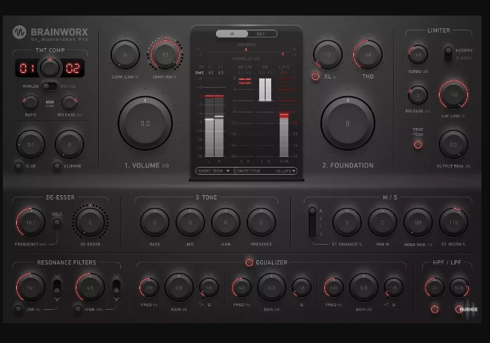Flip the Modern/Classic limiter switch

click(x=448, y=54)
